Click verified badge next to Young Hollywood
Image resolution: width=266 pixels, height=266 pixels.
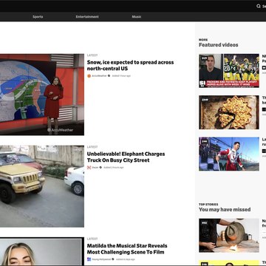113,259
